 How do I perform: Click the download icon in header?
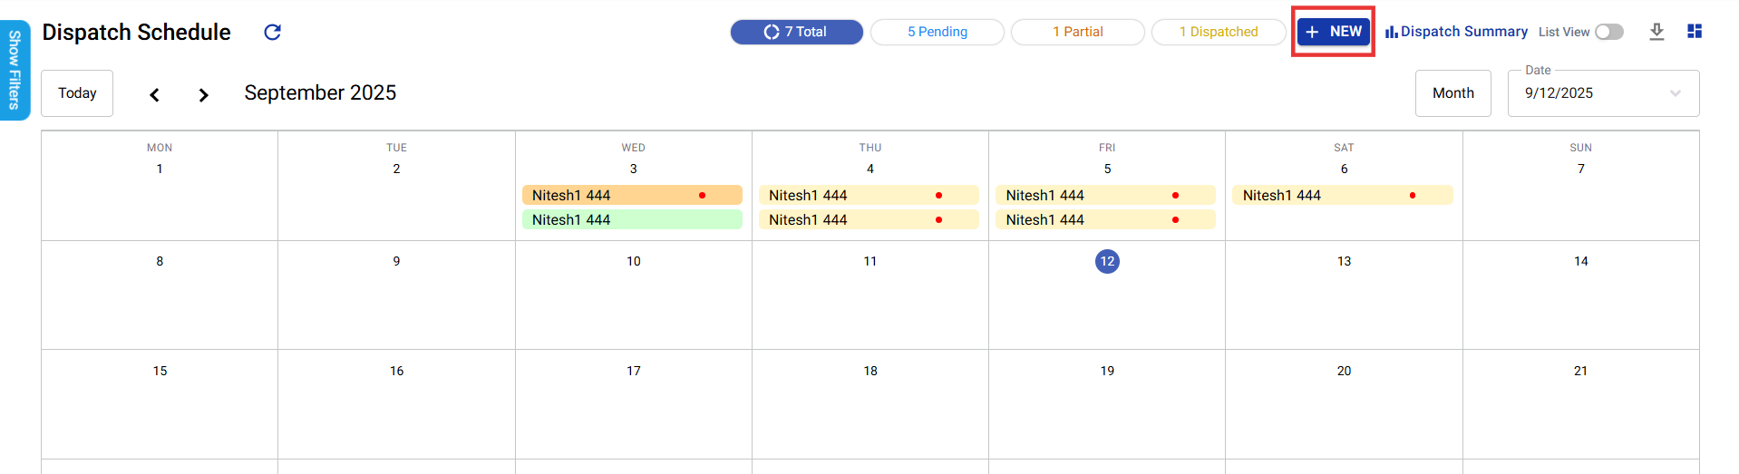1656,32
